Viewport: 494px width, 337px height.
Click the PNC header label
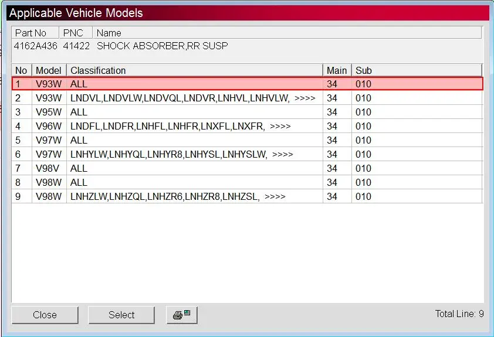[x=73, y=33]
